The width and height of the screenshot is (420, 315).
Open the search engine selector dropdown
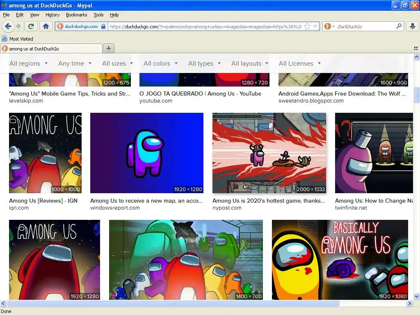tap(329, 26)
